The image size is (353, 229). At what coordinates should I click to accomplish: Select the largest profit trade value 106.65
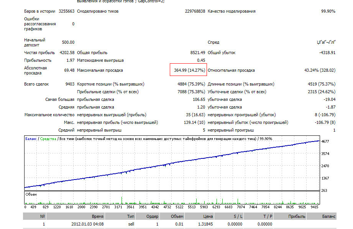[x=199, y=100]
